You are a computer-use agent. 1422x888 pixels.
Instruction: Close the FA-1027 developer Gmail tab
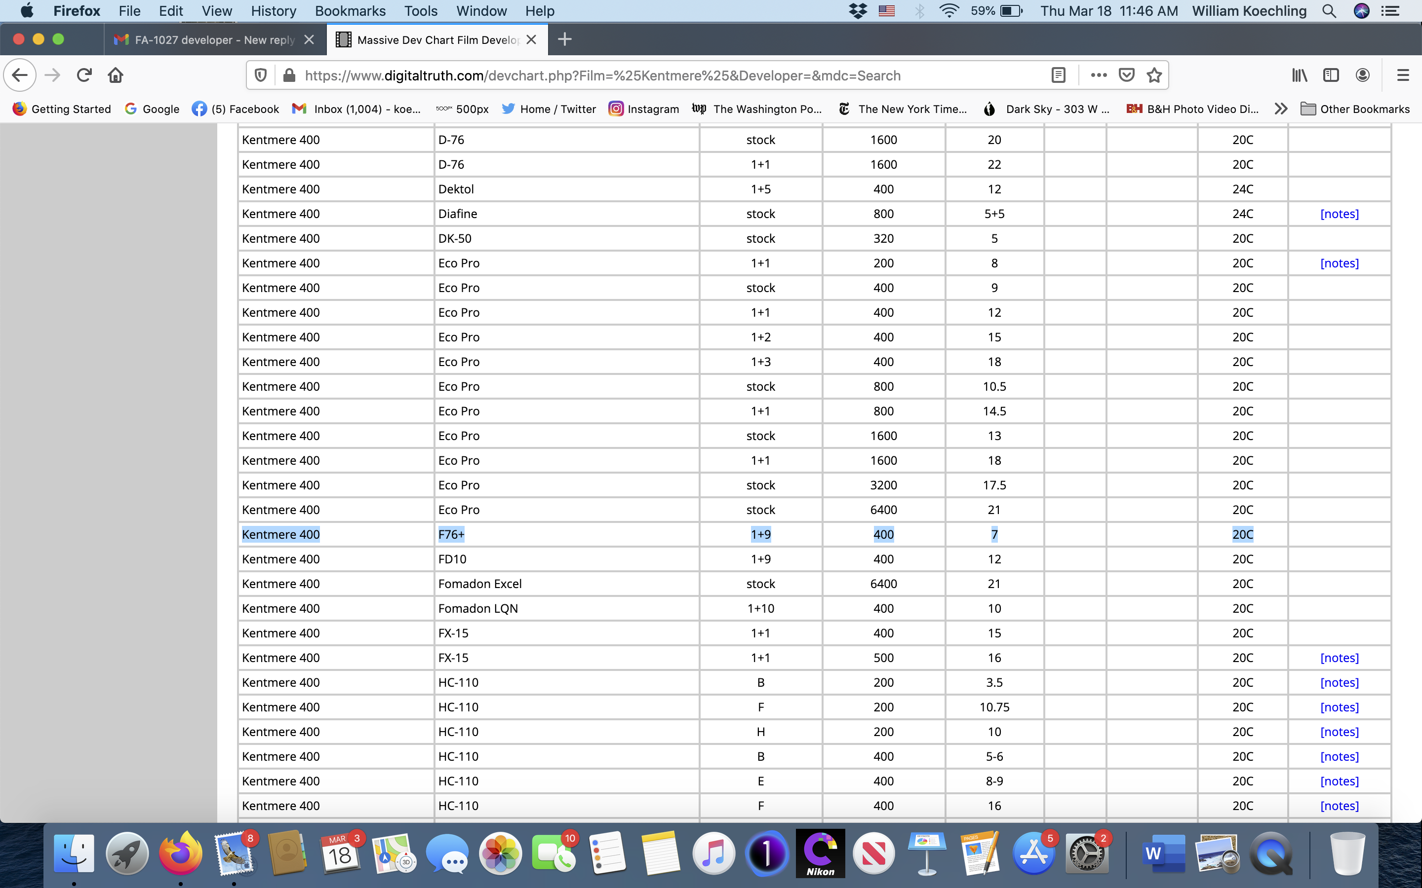click(309, 39)
